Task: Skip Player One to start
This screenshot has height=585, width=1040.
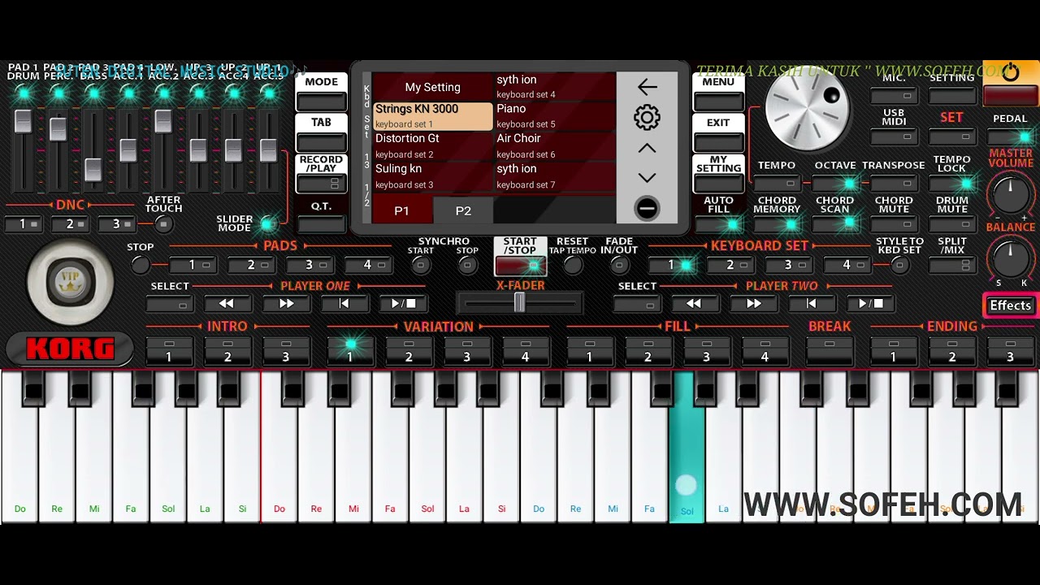Action: tap(344, 304)
